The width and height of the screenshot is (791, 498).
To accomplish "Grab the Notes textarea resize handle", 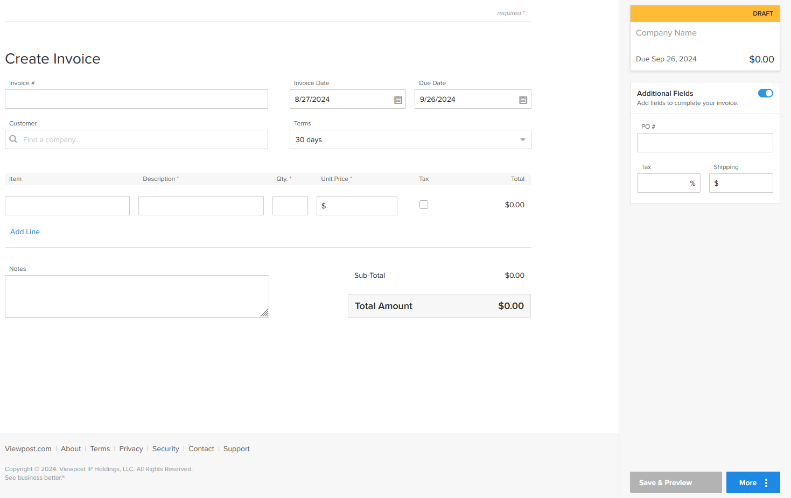I will tap(264, 313).
